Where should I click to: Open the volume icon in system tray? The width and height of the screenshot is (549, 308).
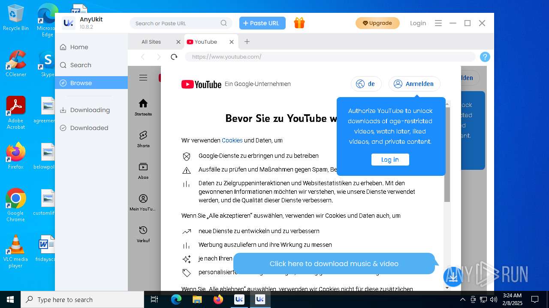(x=494, y=299)
